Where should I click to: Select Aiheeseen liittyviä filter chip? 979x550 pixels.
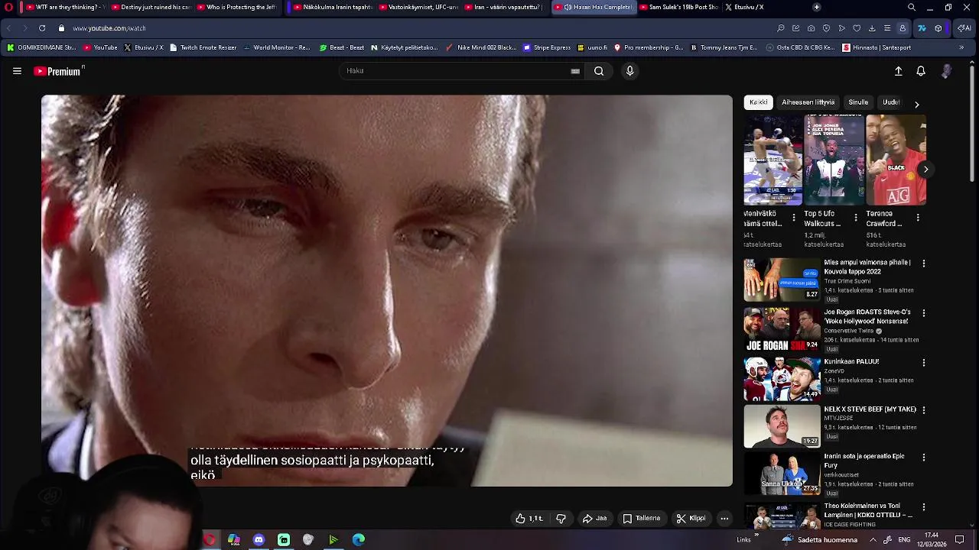pyautogui.click(x=808, y=102)
